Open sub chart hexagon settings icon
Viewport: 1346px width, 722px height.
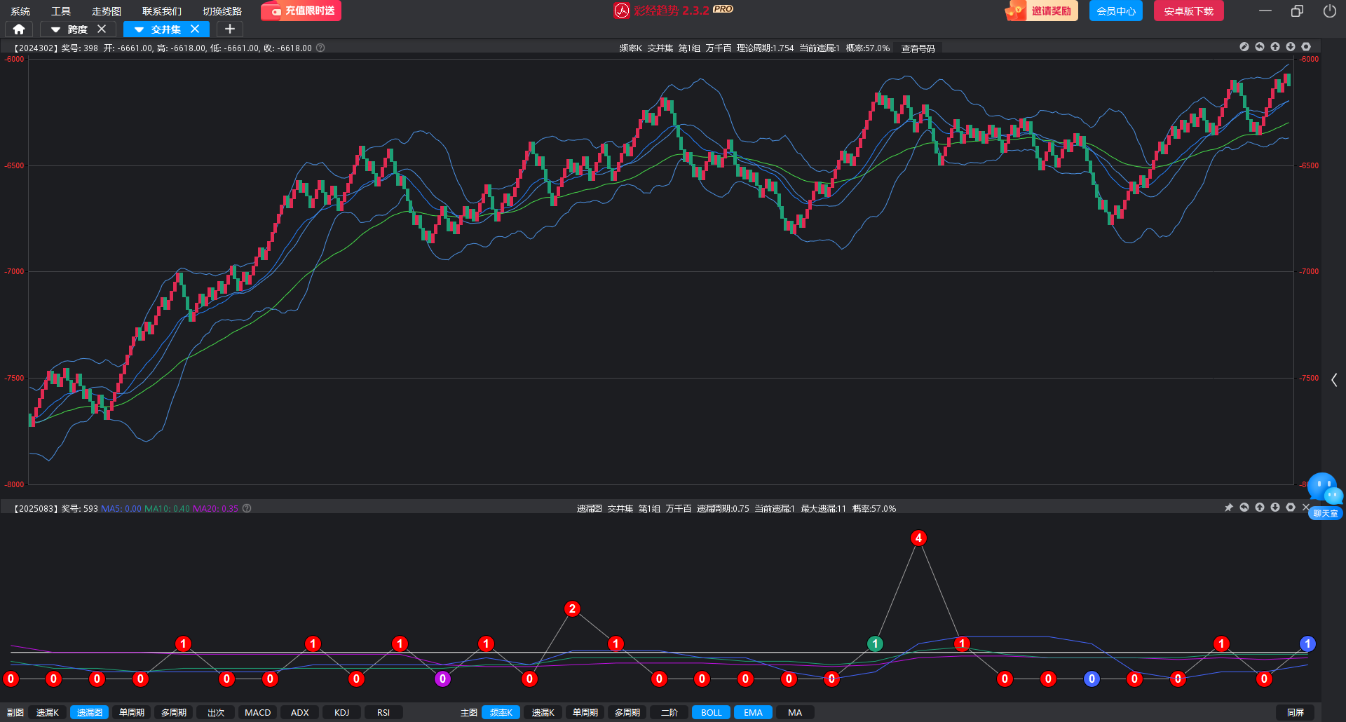tap(1291, 508)
